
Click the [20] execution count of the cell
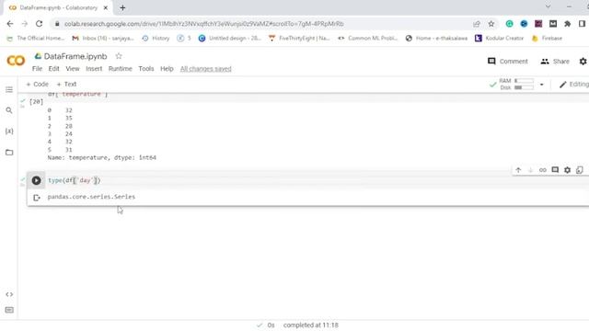tap(37, 102)
